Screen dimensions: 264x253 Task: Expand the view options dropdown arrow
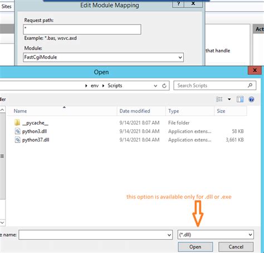(x=229, y=99)
